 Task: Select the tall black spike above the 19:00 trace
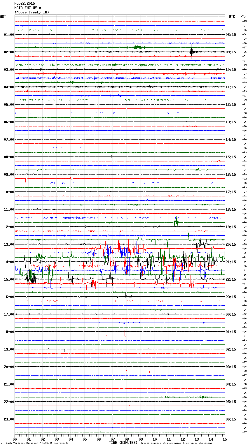[x=64, y=344]
